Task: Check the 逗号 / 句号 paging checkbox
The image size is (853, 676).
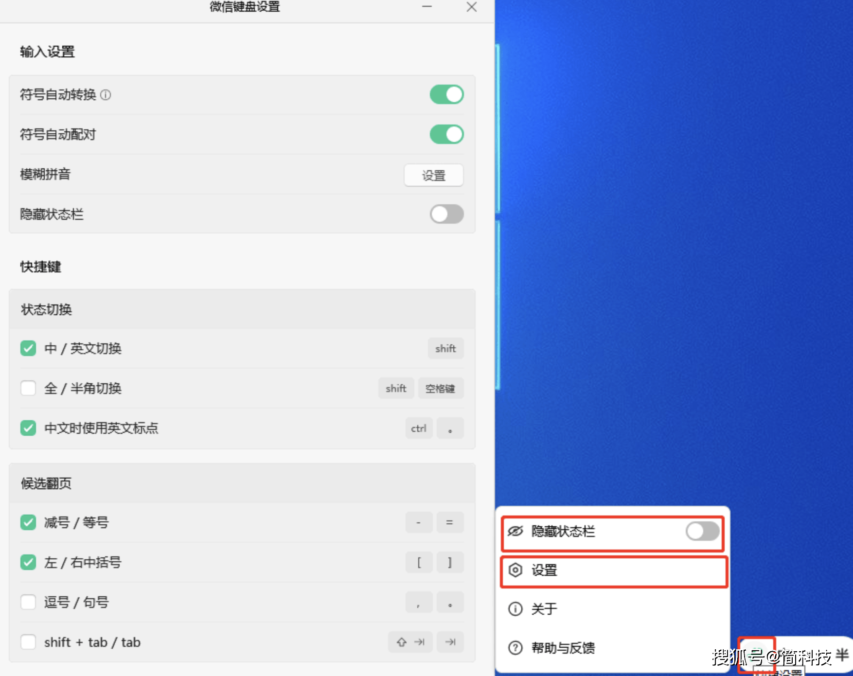Action: (x=28, y=602)
